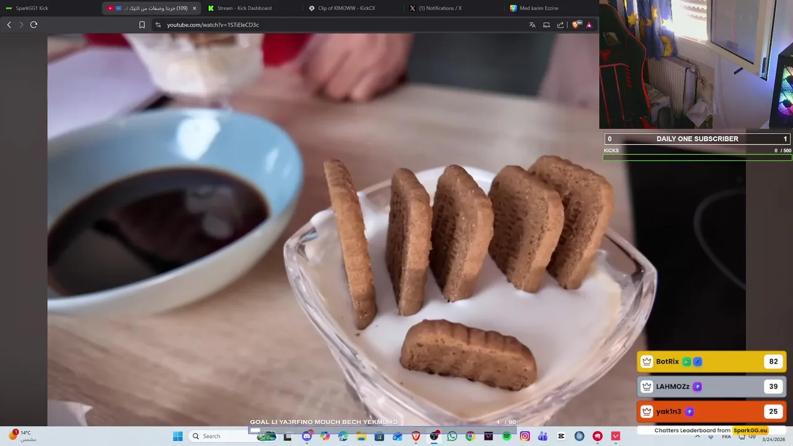This screenshot has height=446, width=793.
Task: Open Brave Rewards triangle icon
Action: click(x=589, y=25)
